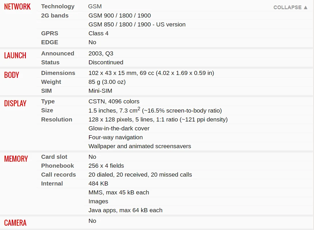Click the Announced label link
Viewport: 314px width, 230px height.
(58, 53)
